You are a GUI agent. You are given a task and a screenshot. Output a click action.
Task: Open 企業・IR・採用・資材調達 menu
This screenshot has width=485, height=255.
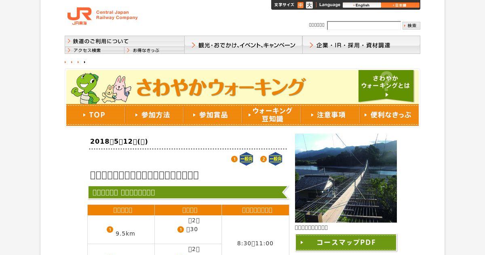[x=361, y=45]
